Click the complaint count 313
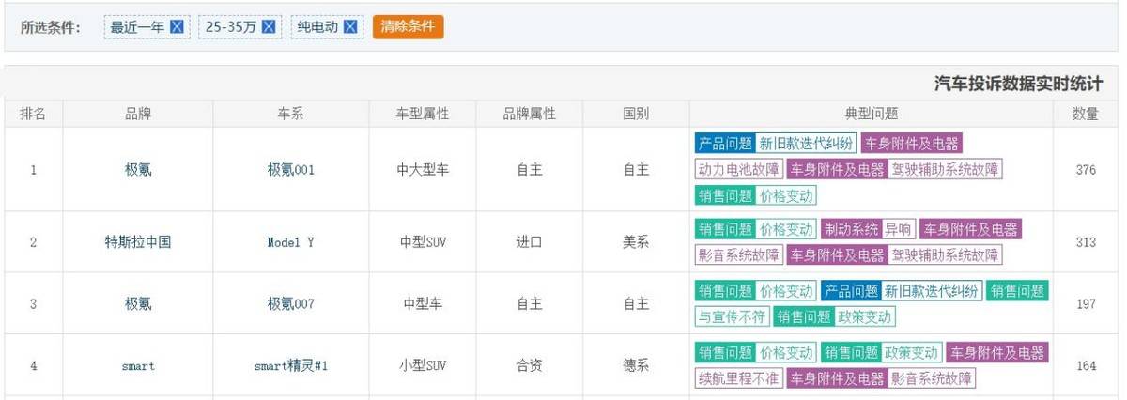 point(1086,241)
